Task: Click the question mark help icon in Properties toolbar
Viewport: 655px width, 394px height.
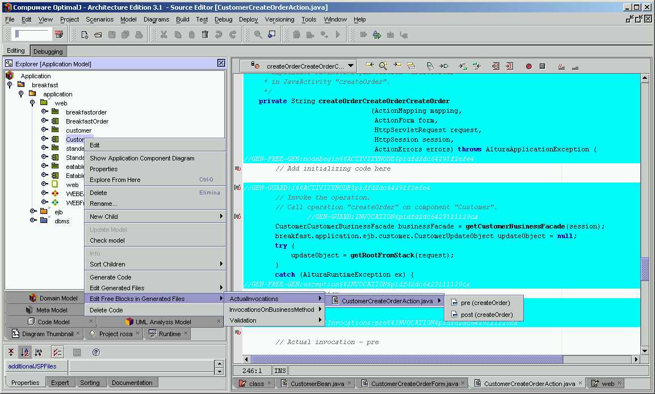Action: tap(96, 352)
